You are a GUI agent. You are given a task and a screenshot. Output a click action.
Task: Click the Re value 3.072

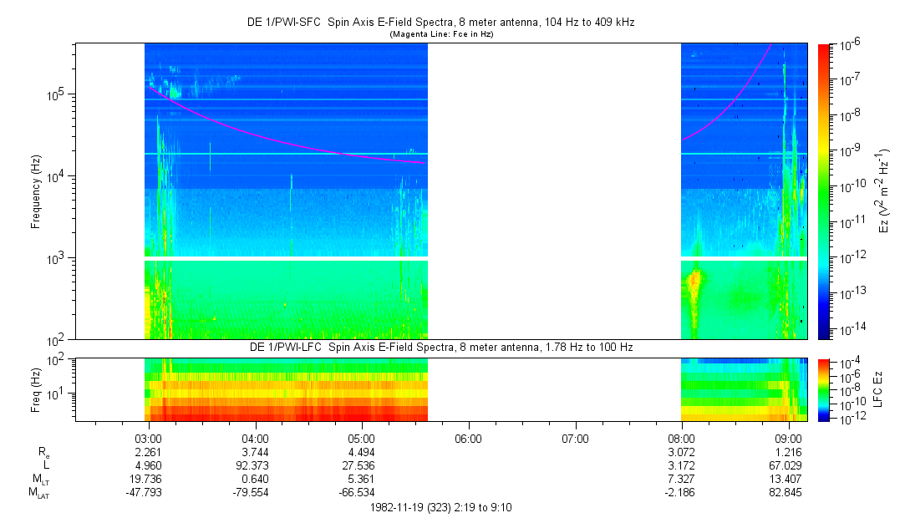coord(681,452)
